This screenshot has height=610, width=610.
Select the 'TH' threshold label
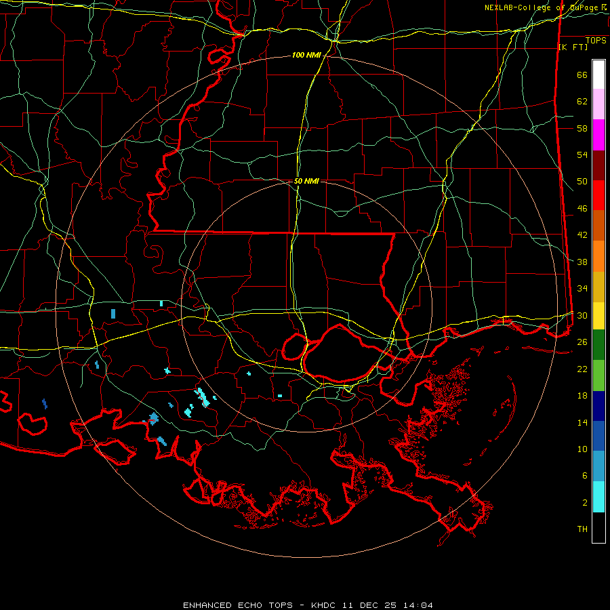[x=582, y=529]
